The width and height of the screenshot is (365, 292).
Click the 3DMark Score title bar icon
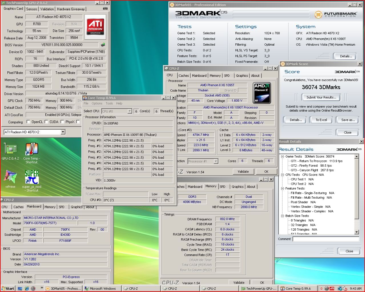click(283, 64)
